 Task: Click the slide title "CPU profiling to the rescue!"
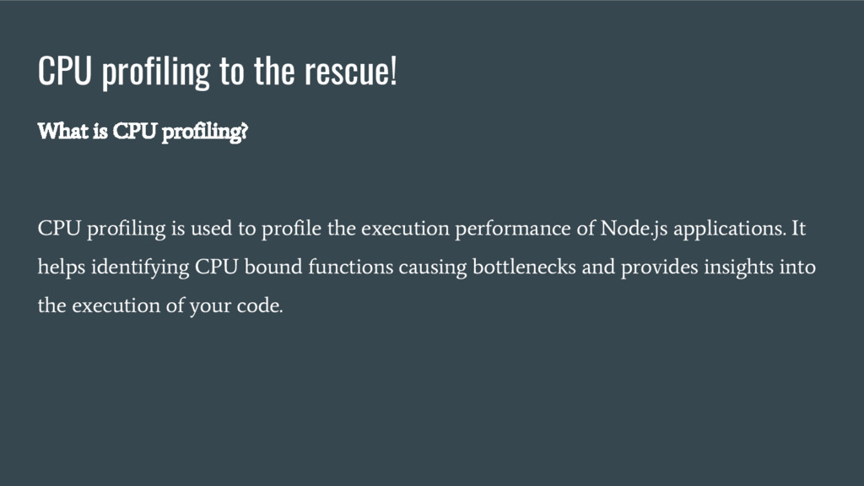217,73
